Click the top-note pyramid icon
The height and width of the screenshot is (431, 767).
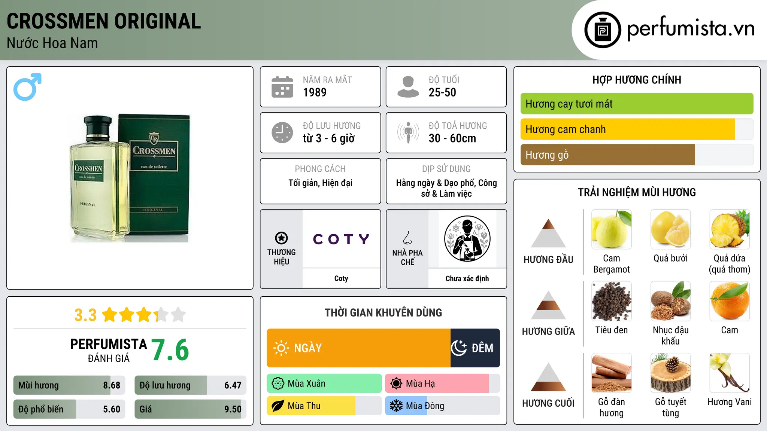(548, 233)
